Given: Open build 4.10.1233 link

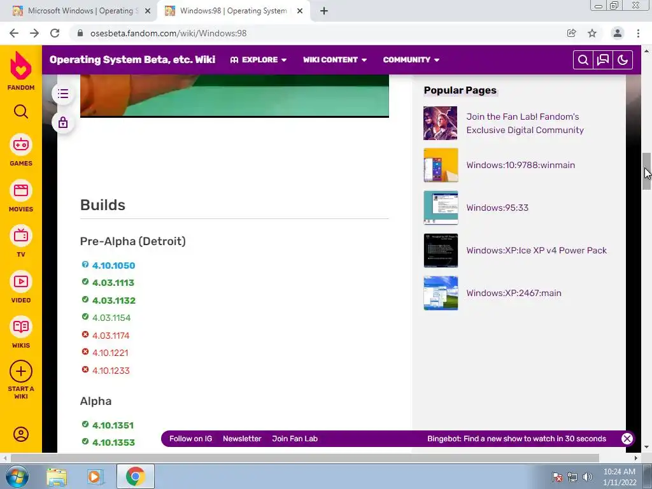Looking at the screenshot, I should click(x=111, y=371).
